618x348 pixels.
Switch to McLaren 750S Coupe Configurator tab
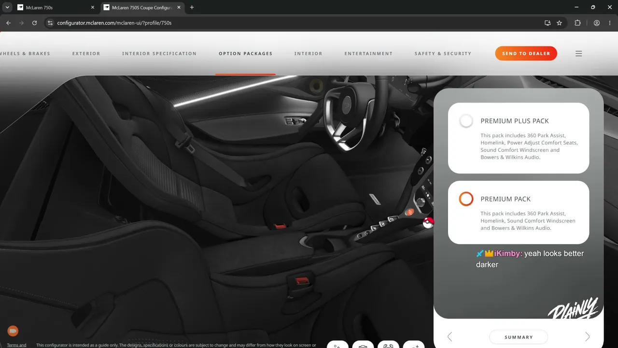click(141, 8)
